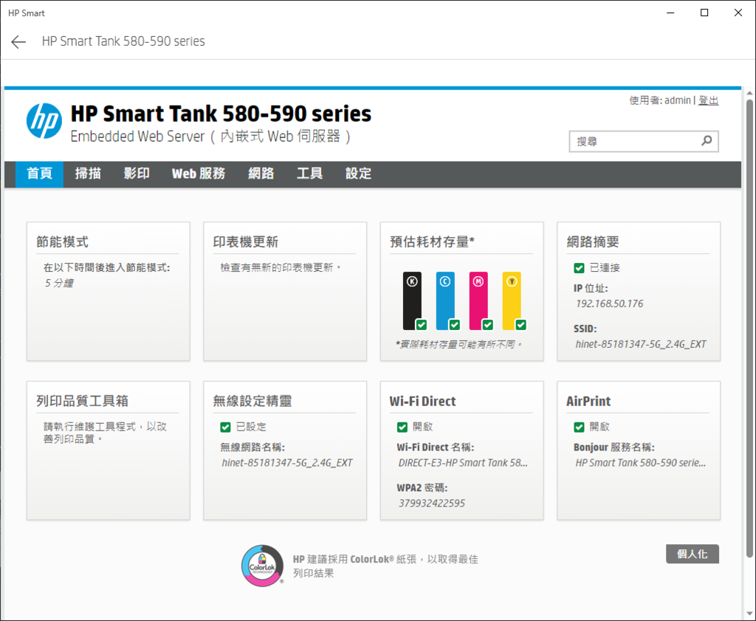Open the 預估耗材存量 card heading
756x621 pixels.
[433, 241]
